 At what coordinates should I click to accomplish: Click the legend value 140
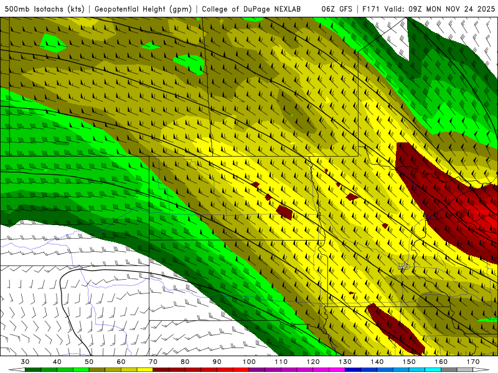click(x=377, y=362)
